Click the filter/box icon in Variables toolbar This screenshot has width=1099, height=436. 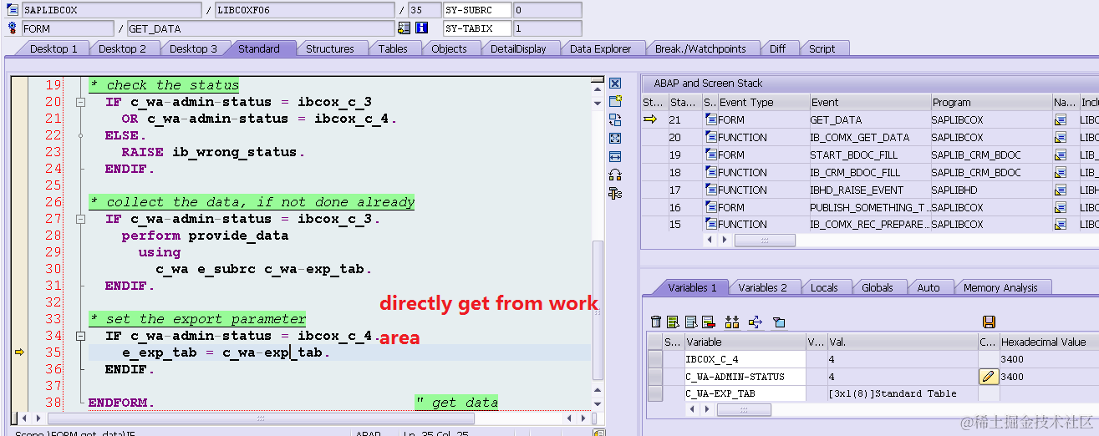[x=779, y=322]
